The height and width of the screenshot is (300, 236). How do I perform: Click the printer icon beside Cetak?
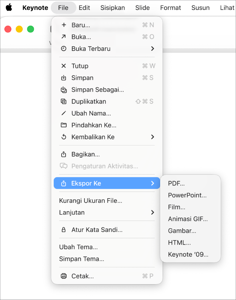coord(64,276)
